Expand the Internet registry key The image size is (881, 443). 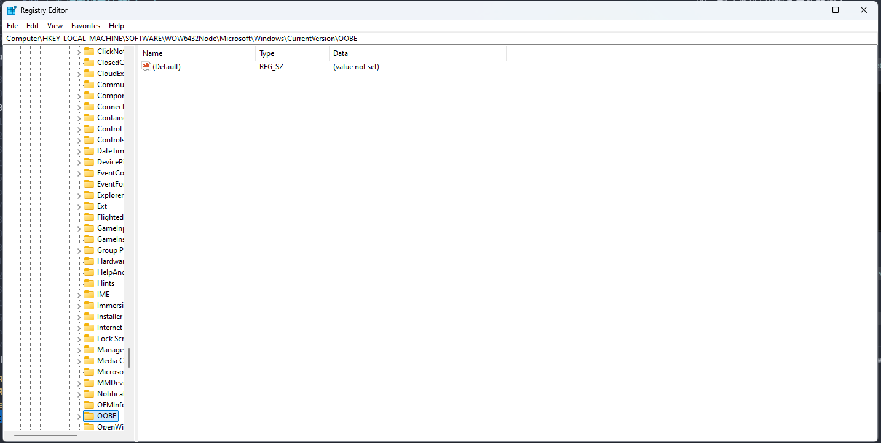[77, 327]
